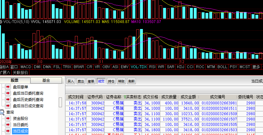Select the VOL-TDX indicator tab

139,67
